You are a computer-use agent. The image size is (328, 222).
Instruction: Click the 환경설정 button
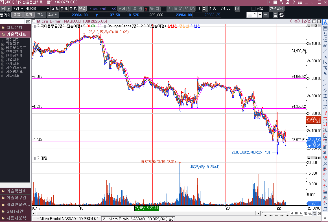[277, 9]
